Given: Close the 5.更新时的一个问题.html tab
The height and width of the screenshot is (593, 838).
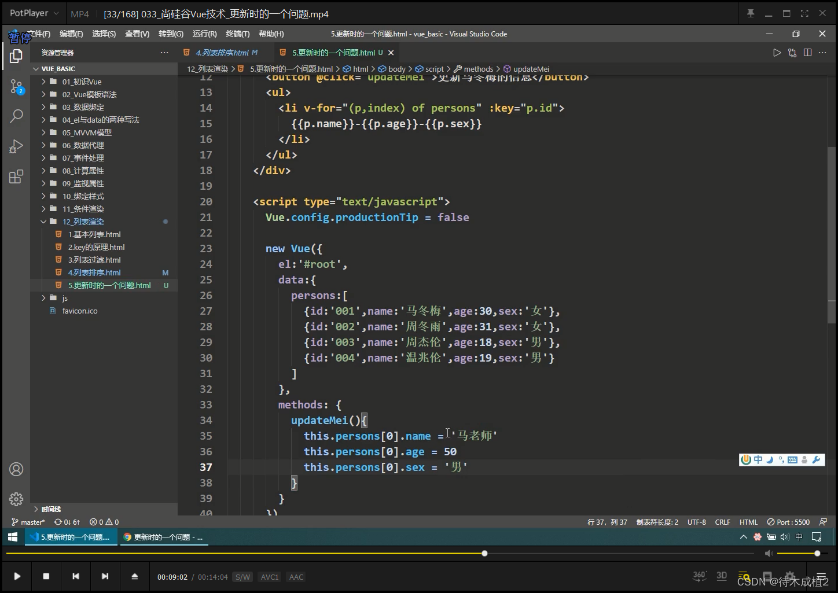Looking at the screenshot, I should (x=391, y=53).
